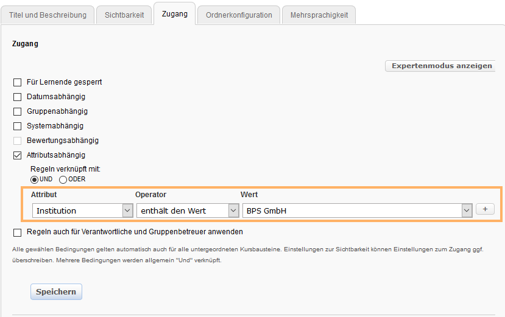Screen dimensions: 505x317
Task: Uncheck the Attributsabhängig checkbox
Action: click(17, 155)
